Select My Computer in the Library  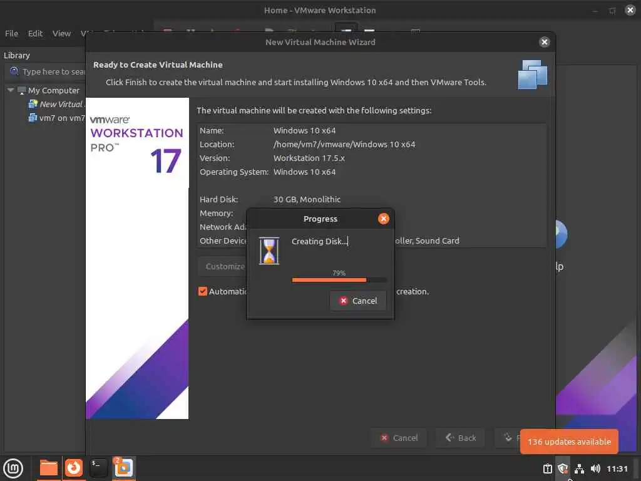point(54,90)
